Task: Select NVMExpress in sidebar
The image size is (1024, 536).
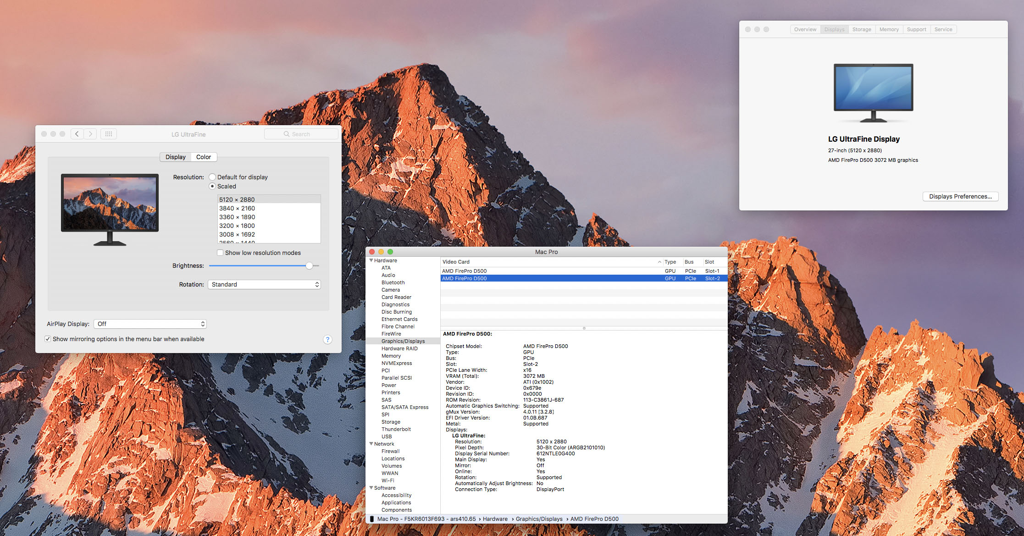Action: 397,363
